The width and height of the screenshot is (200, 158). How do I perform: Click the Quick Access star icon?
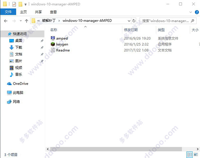(10, 34)
